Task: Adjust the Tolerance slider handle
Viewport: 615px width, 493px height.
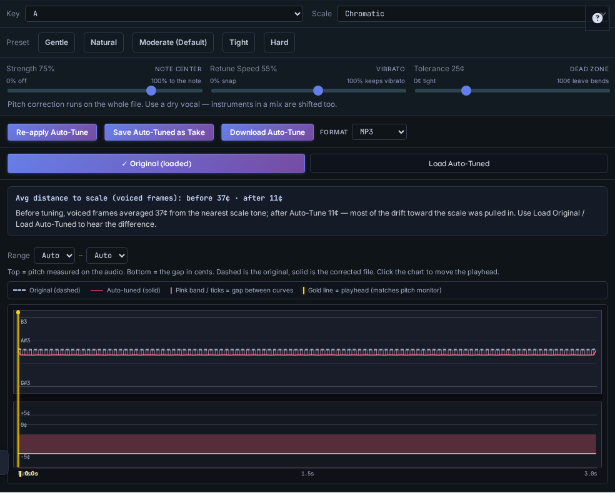Action: [466, 91]
